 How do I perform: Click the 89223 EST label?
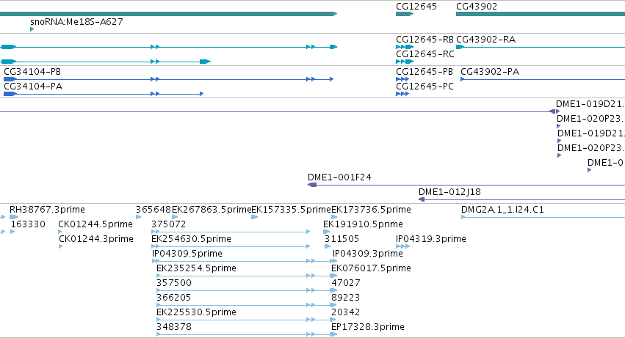pos(346,298)
